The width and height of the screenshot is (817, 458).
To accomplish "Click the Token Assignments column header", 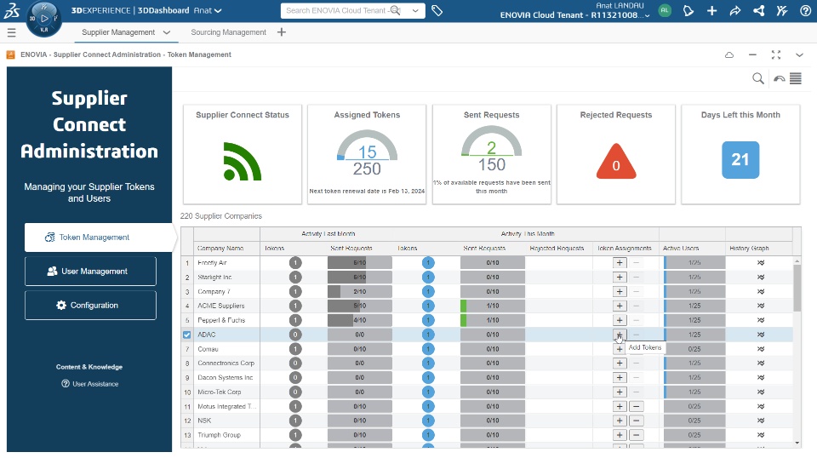I will click(624, 249).
